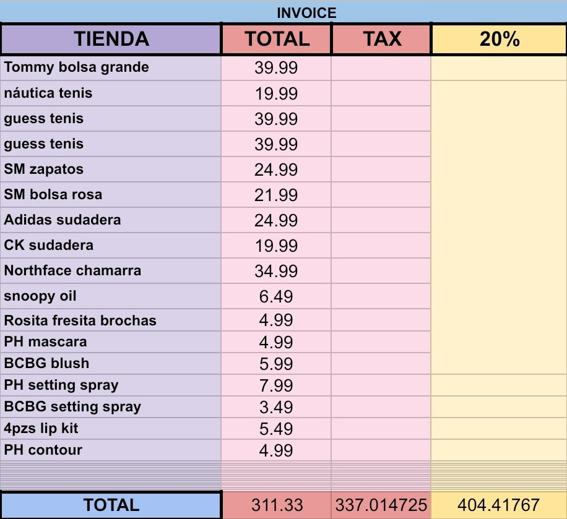Screen dimensions: 567x519
Task: Click the Rosita fresita brochas cell
Action: [x=111, y=320]
